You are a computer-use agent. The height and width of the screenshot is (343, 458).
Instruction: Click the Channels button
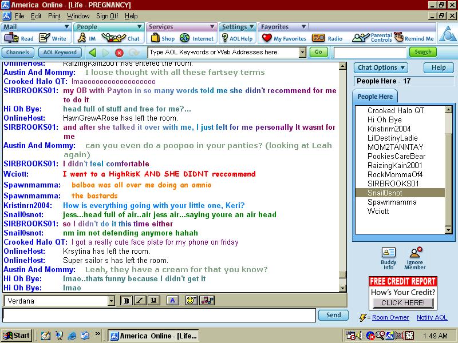(x=18, y=53)
